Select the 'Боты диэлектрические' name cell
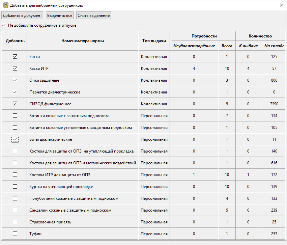 (83, 139)
